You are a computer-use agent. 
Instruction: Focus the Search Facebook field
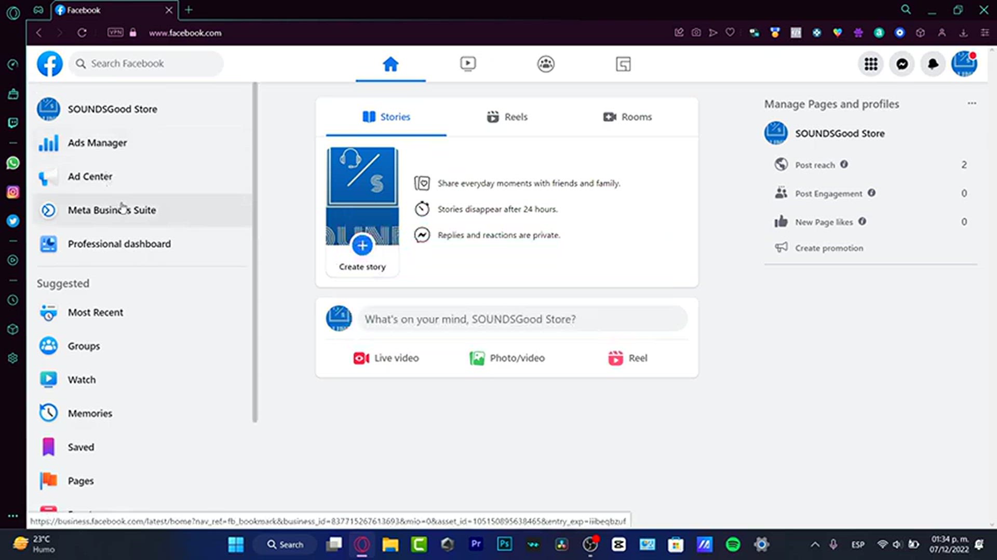146,64
